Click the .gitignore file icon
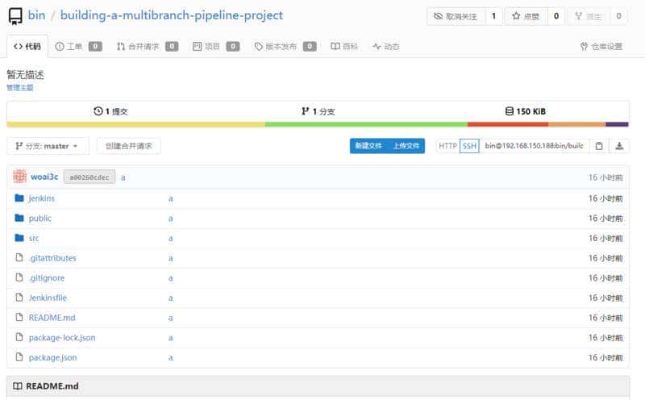645x400 pixels. point(19,277)
